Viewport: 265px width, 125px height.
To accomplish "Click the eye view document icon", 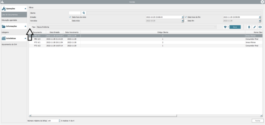I will [260, 27].
